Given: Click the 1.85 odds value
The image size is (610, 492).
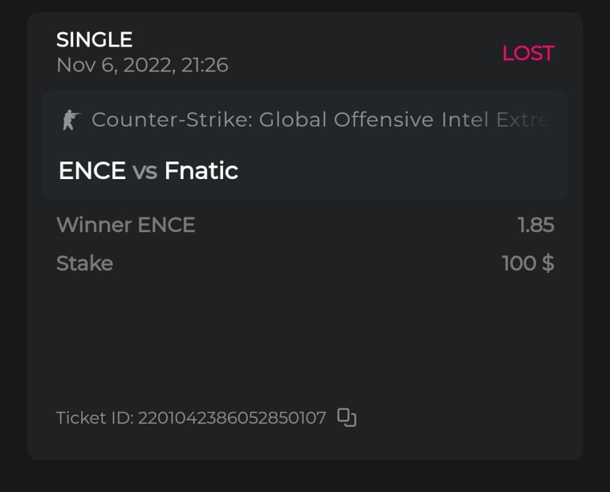Looking at the screenshot, I should (x=535, y=225).
